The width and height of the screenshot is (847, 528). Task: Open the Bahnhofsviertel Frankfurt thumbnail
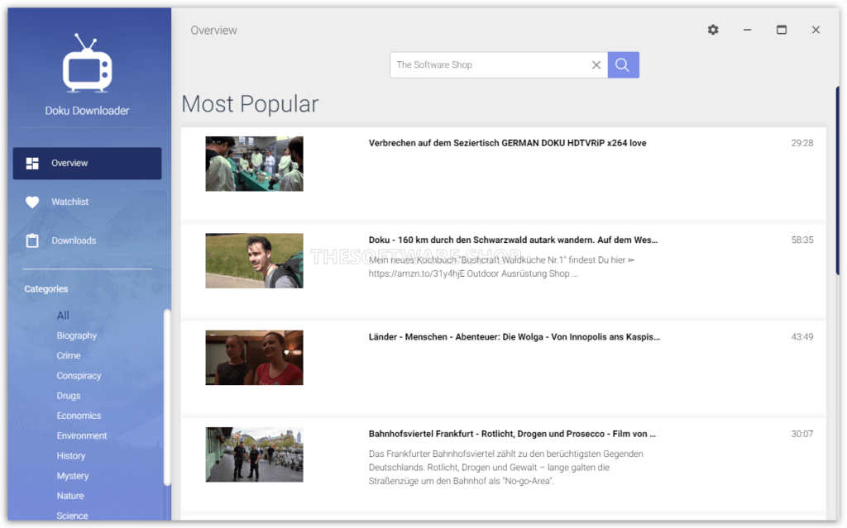point(255,454)
